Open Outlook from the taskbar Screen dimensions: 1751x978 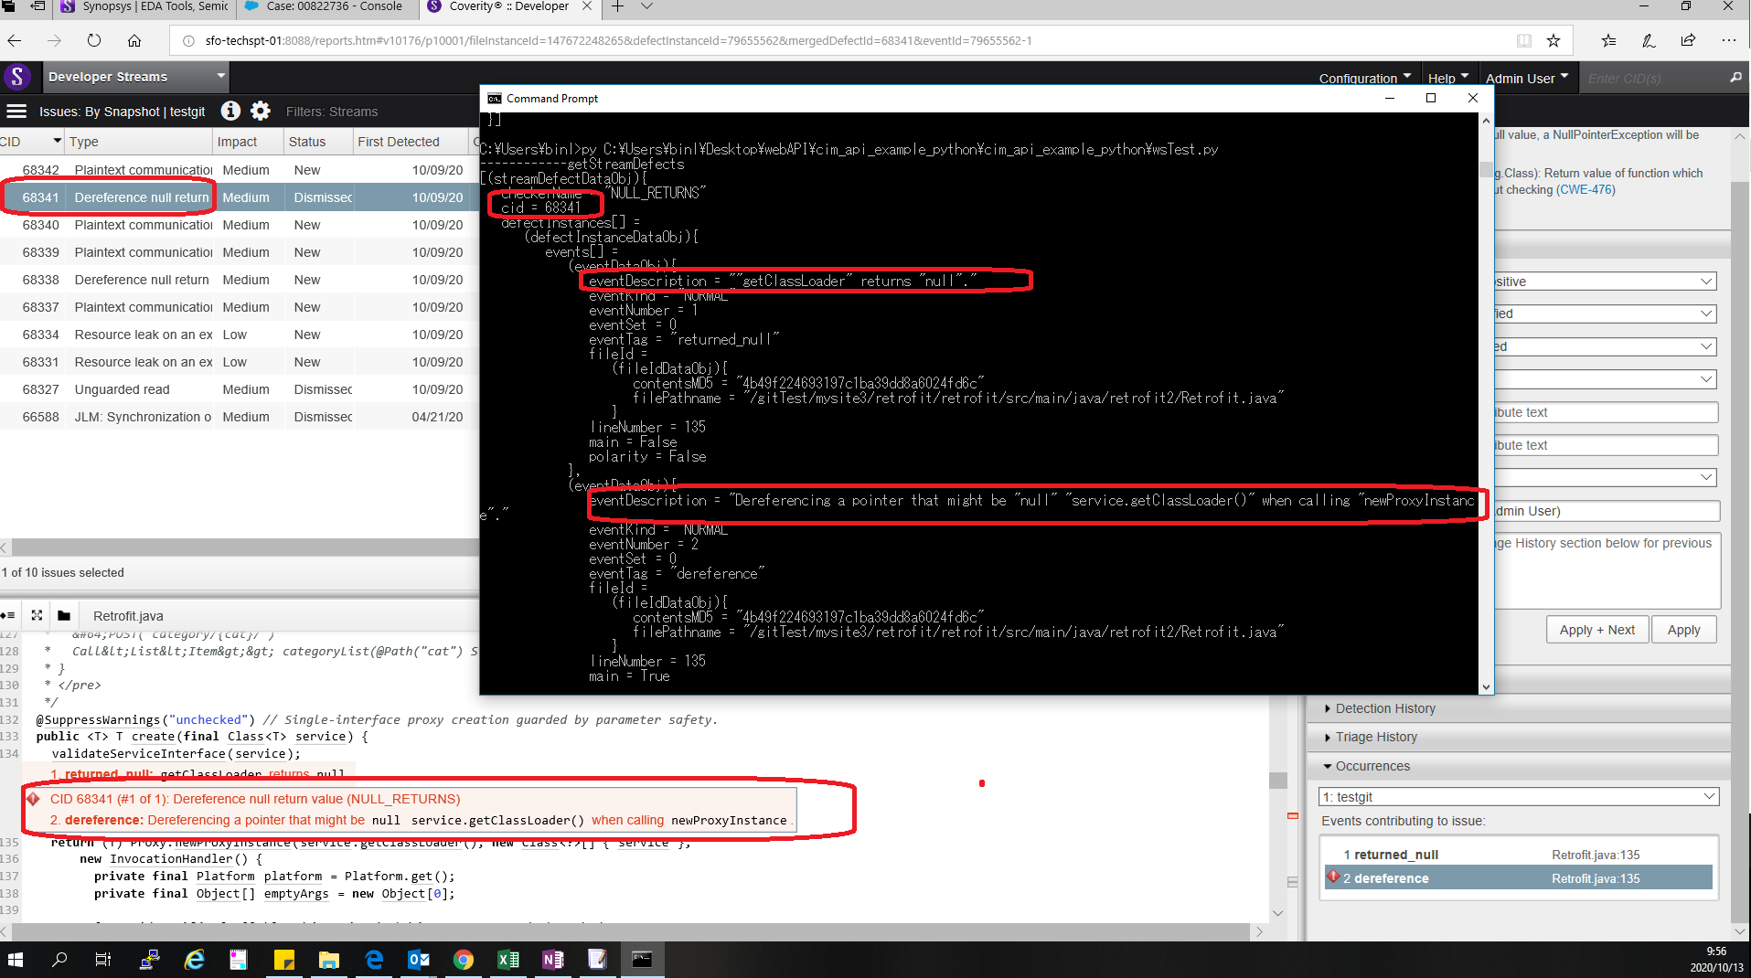pyautogui.click(x=419, y=959)
